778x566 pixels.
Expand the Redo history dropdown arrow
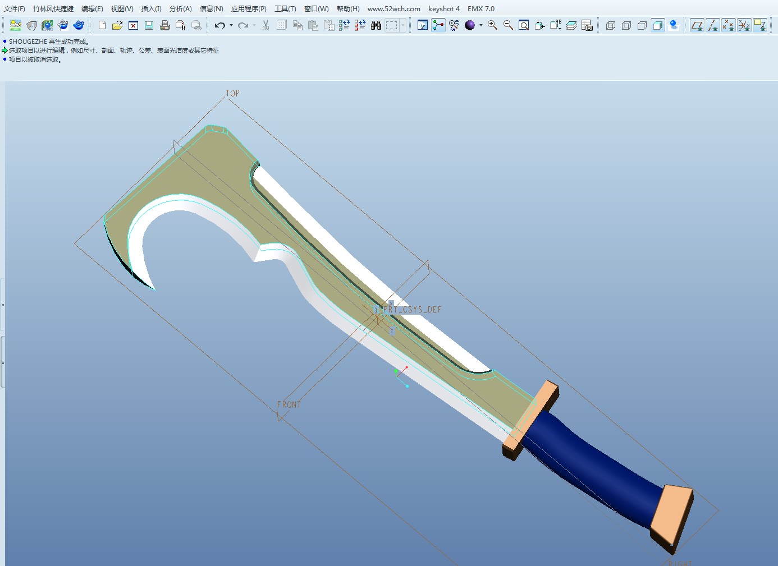pos(254,25)
